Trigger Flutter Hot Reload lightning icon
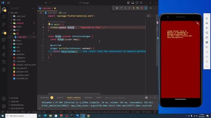The image size is (211, 118). pos(134,8)
